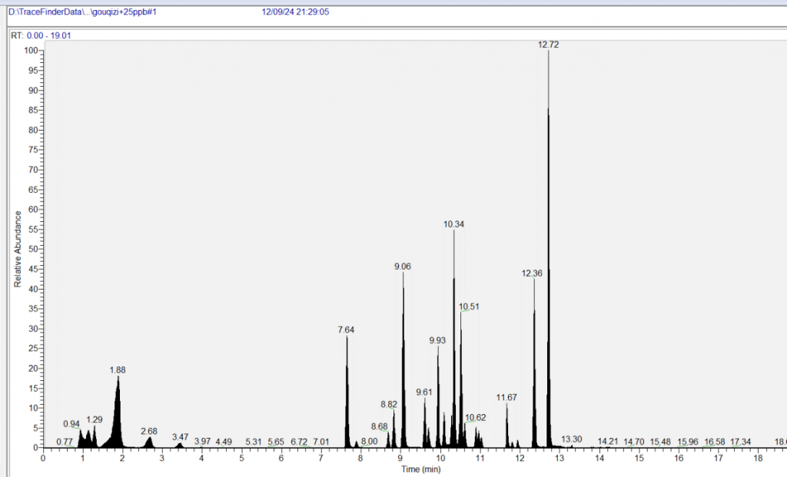
Task: Click the raw file path in header
Action: tap(81, 12)
